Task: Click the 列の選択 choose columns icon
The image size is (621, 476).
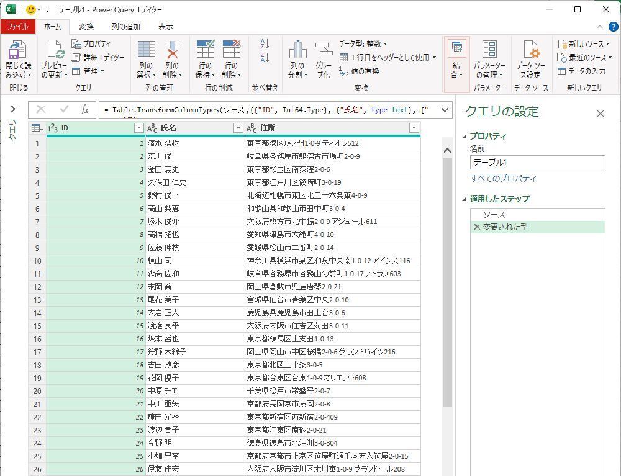Action: [146, 49]
